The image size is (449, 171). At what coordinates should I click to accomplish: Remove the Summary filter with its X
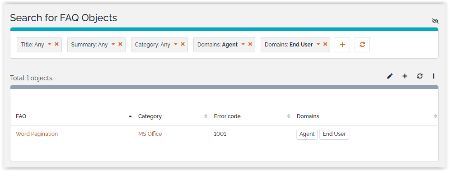(120, 44)
